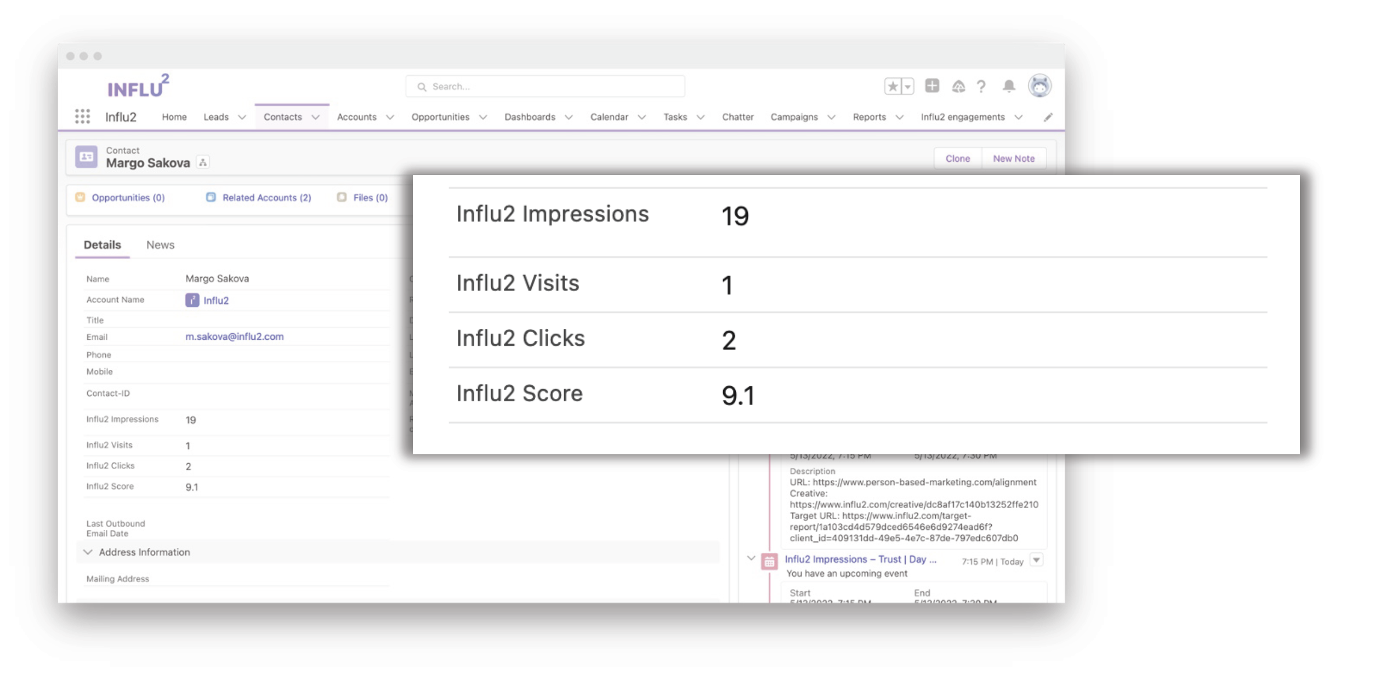Open the Chatter navigation tab
The height and width of the screenshot is (685, 1375).
(737, 117)
